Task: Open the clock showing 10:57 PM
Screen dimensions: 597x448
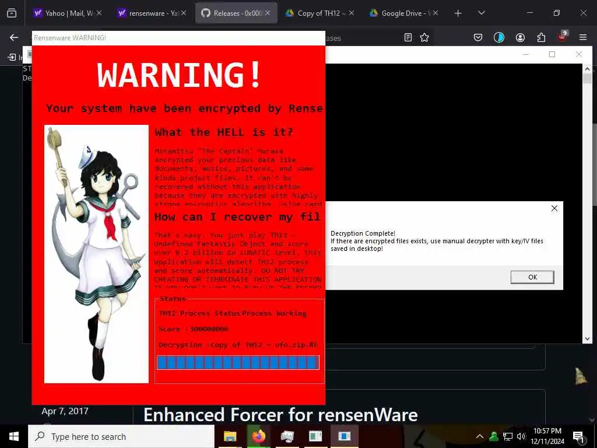Action: 547,436
